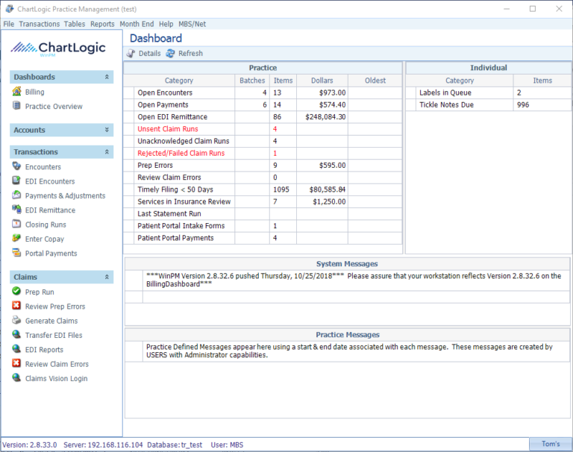Open the Transactions menu in the menu bar

[x=40, y=24]
